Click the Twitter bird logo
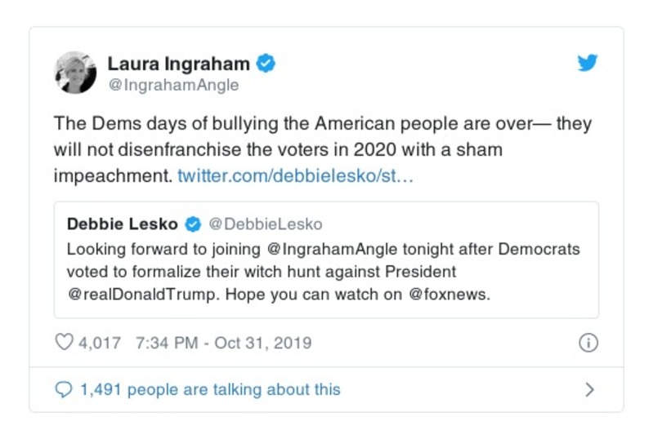653x439 pixels. tap(588, 63)
